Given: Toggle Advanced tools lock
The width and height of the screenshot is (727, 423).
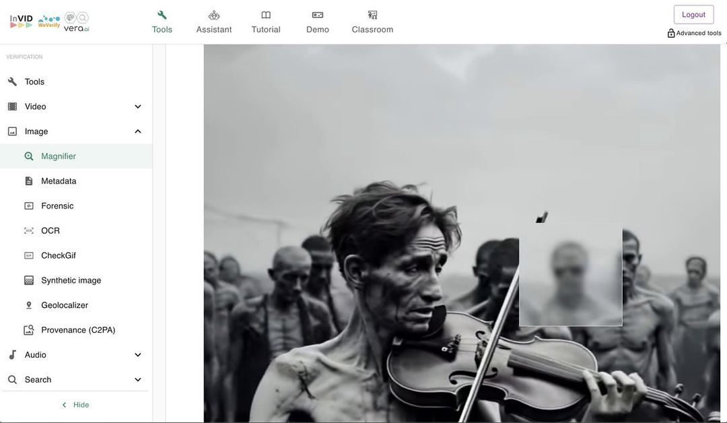Looking at the screenshot, I should click(671, 33).
